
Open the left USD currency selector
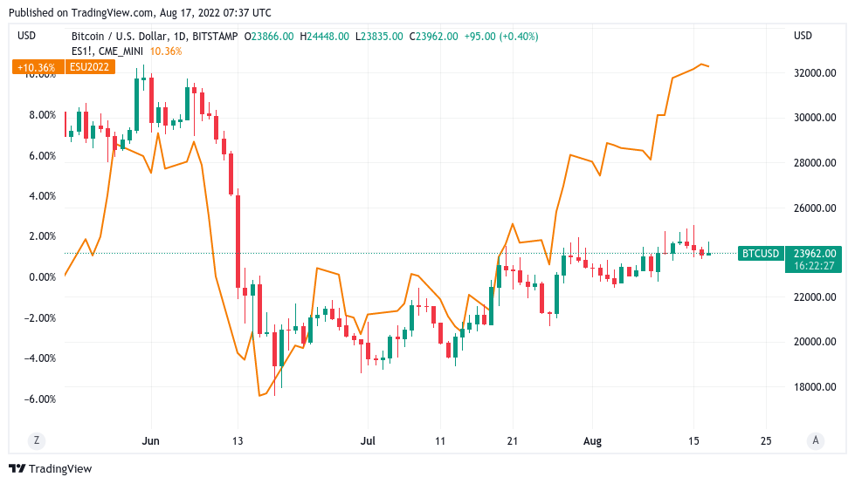(x=26, y=36)
